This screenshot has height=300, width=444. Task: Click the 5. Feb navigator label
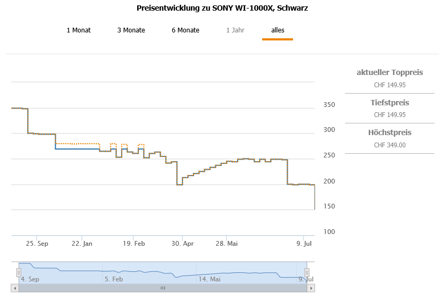tap(114, 279)
